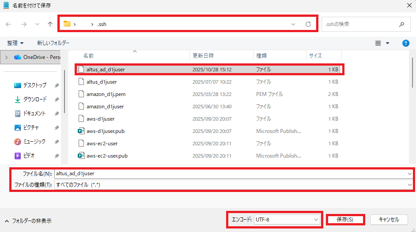Sort files by 更新日時 column header
Image resolution: width=416 pixels, height=232 pixels.
click(x=204, y=56)
